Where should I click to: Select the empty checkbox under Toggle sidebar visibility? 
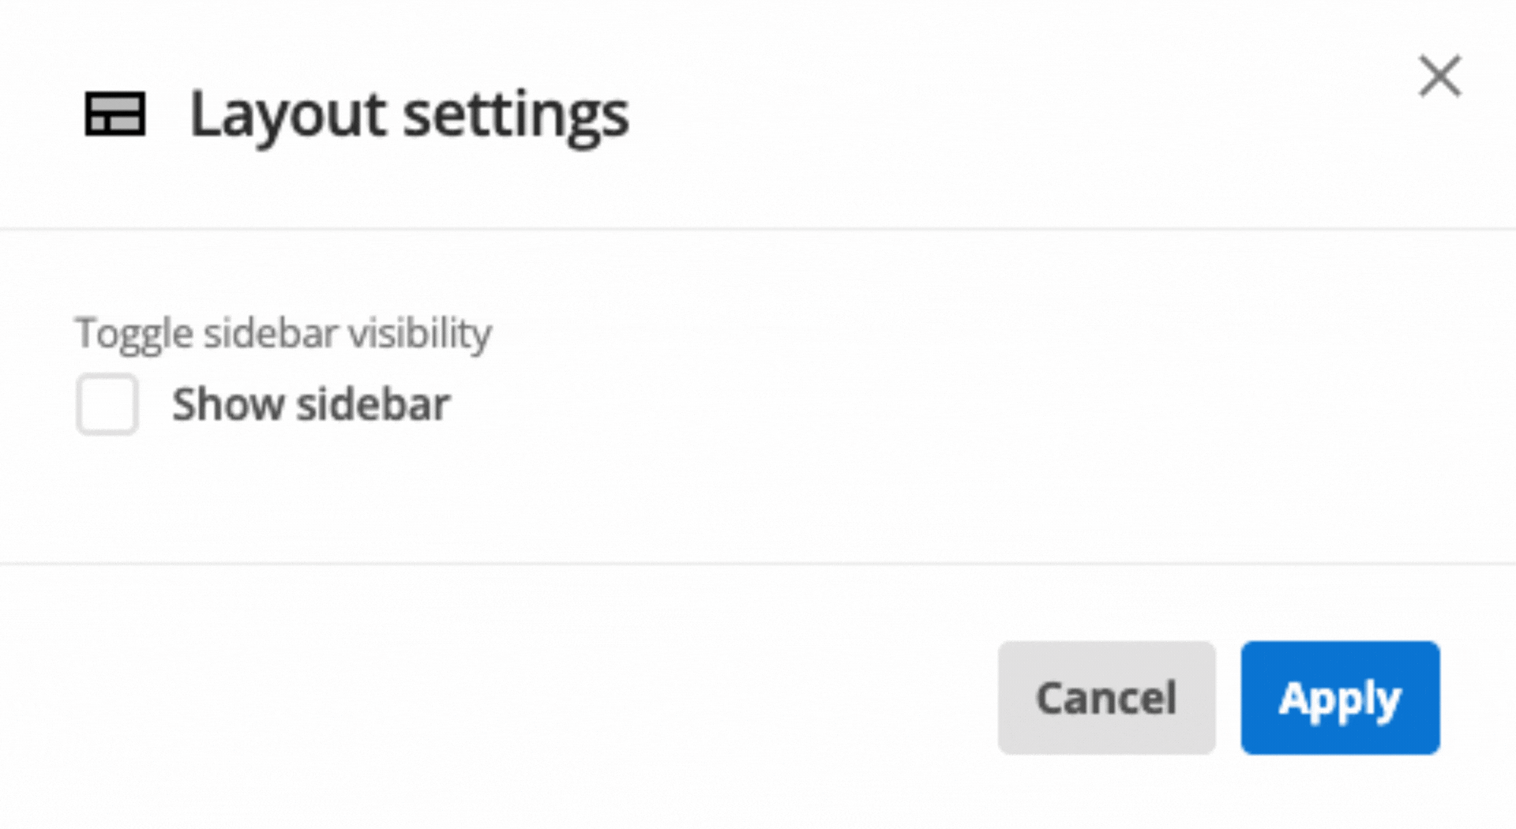107,405
